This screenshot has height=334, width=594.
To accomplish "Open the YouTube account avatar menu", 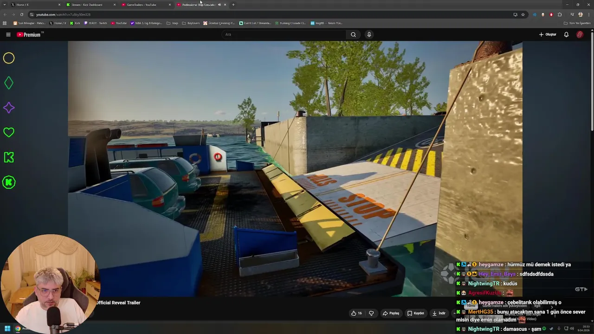I will point(580,34).
